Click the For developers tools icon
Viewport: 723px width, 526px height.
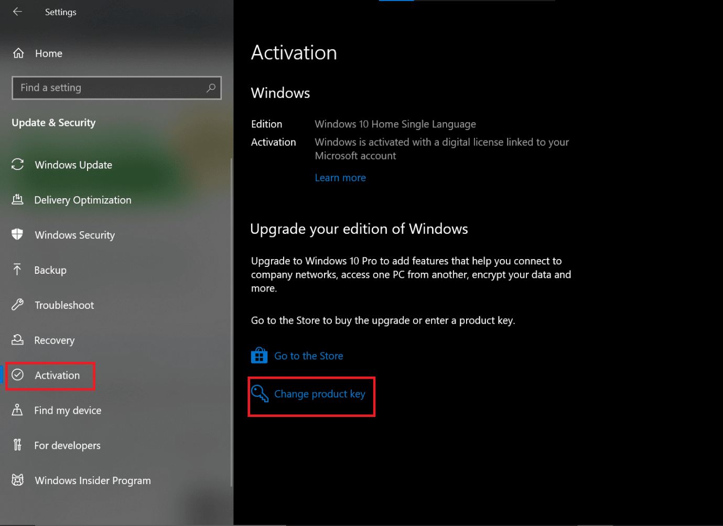17,445
